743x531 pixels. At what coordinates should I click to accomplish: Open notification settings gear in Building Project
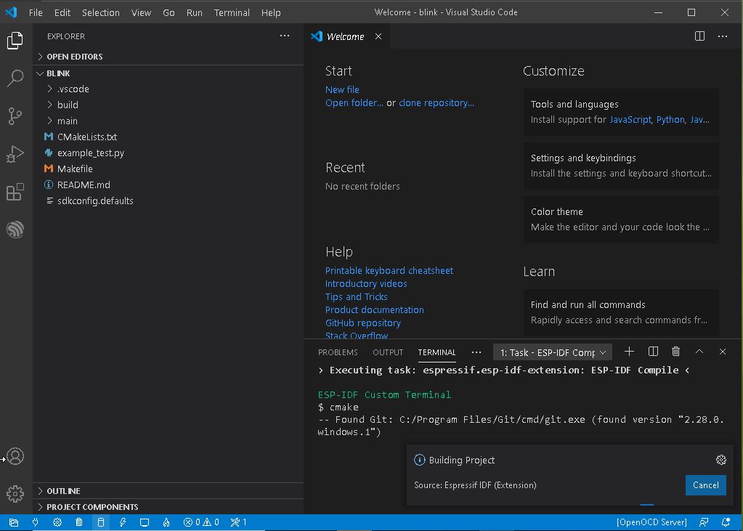pyautogui.click(x=720, y=459)
